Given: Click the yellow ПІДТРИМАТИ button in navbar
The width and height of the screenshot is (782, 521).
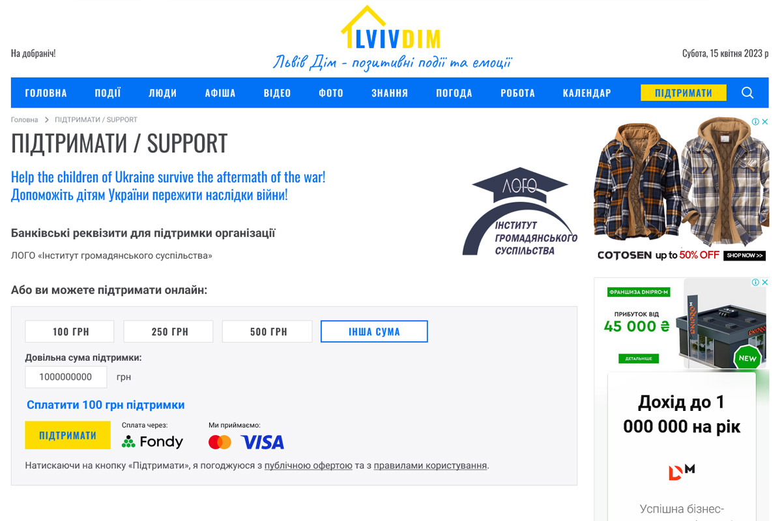Looking at the screenshot, I should pos(684,92).
